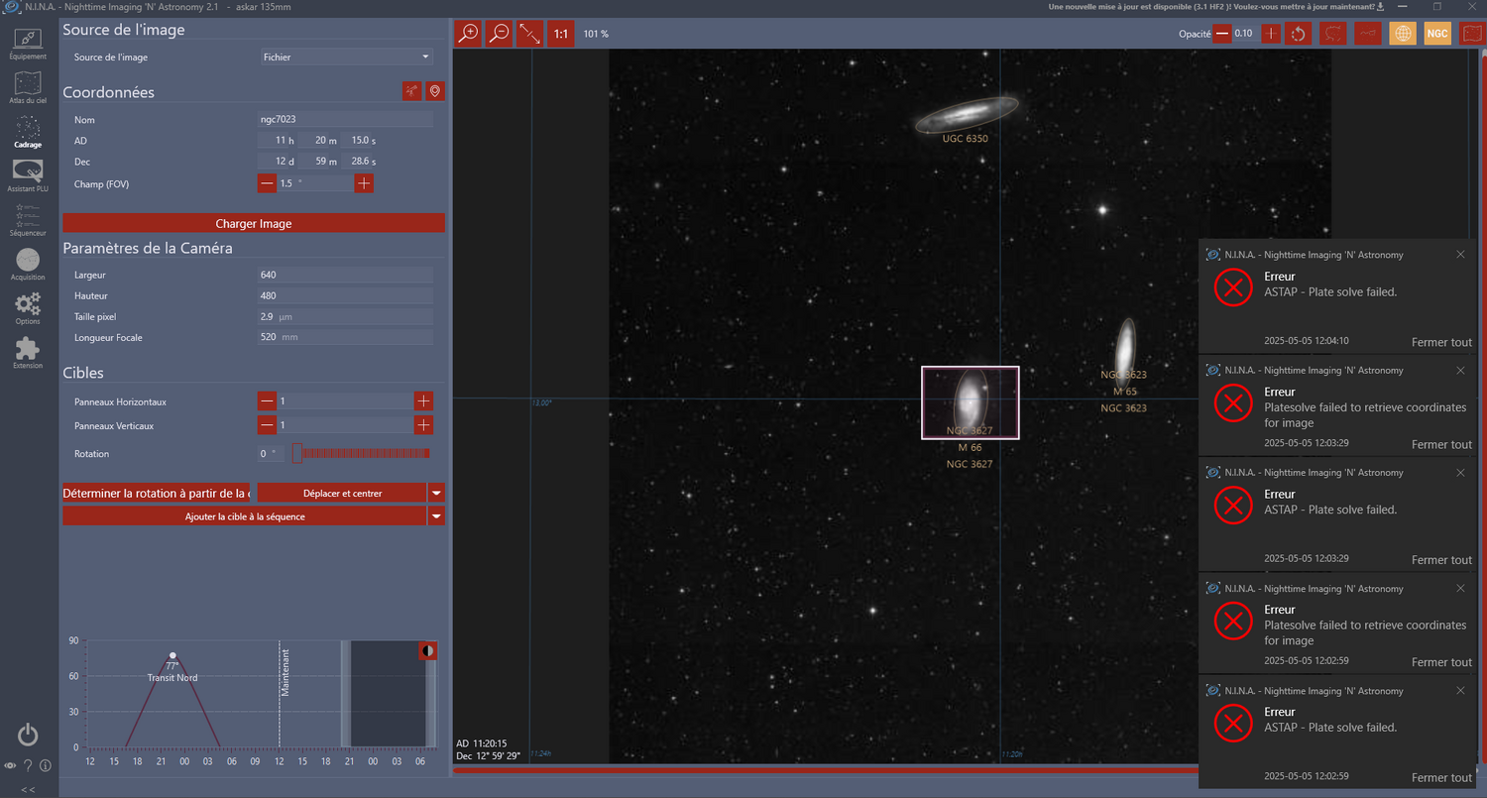The width and height of the screenshot is (1487, 798).
Task: Decrease Panneaux Verticaux count
Action: click(267, 425)
